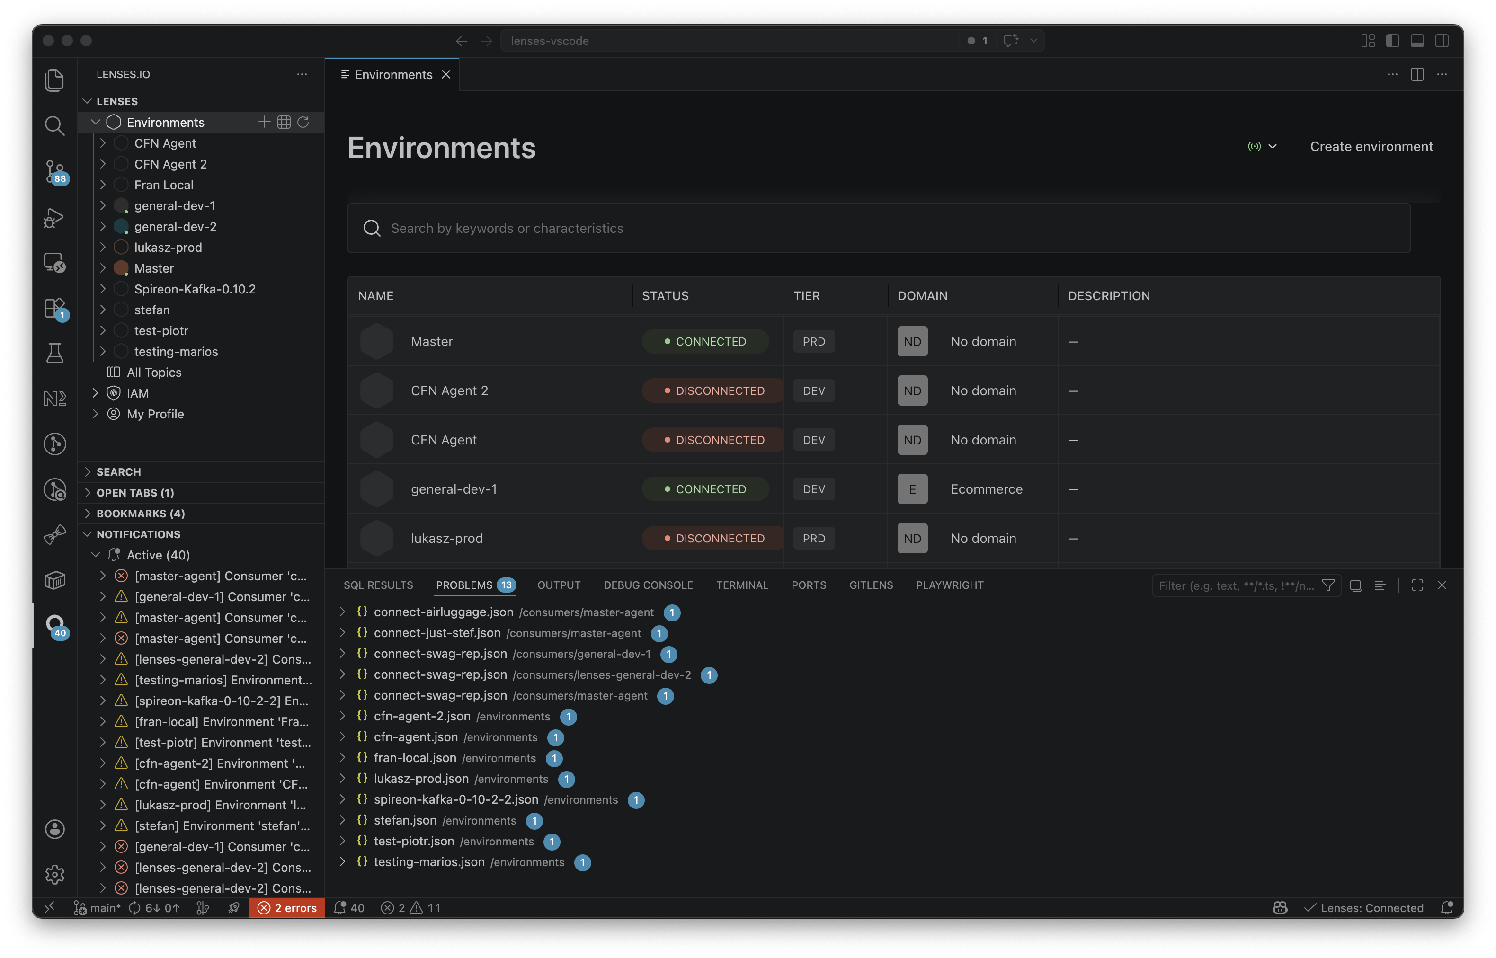Click the Create environment button

[1371, 147]
